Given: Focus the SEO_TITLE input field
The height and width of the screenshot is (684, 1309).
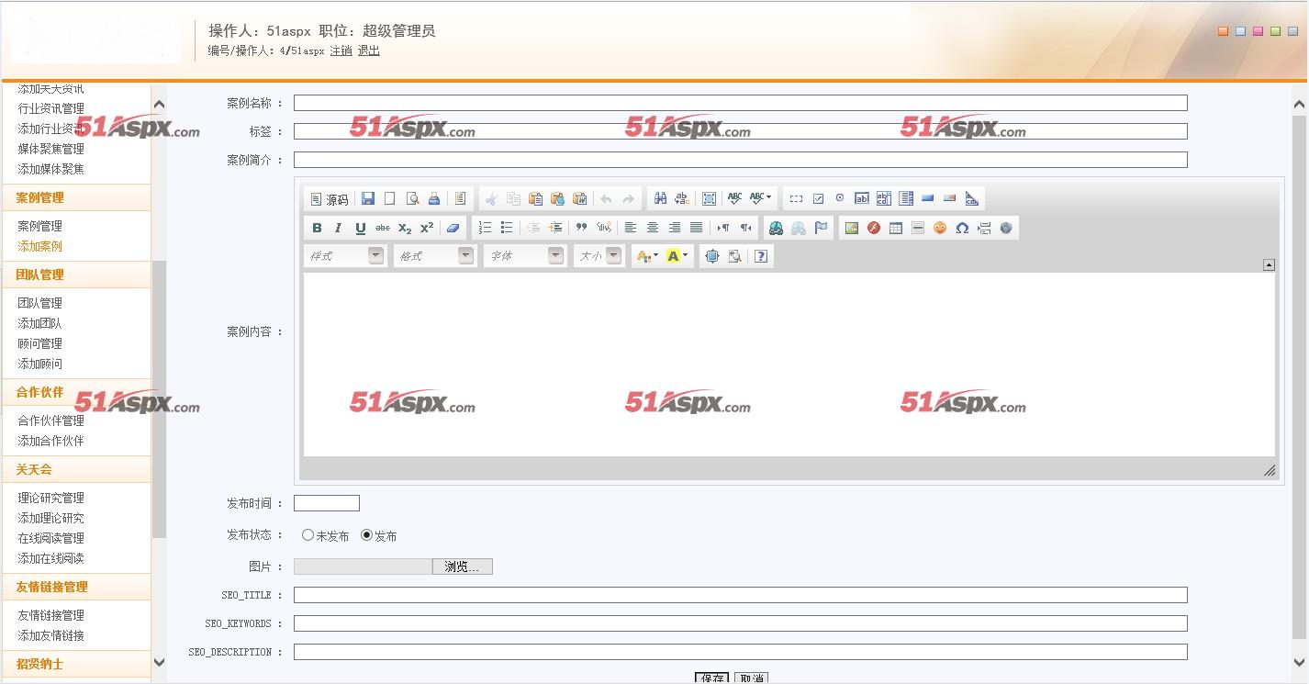Looking at the screenshot, I should pos(740,595).
